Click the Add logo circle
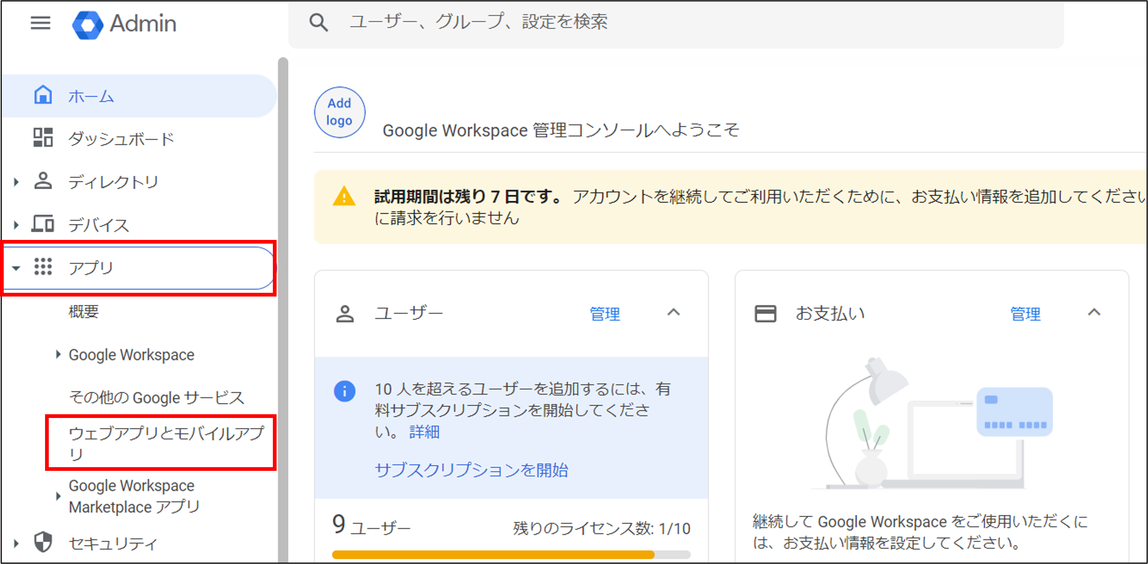The image size is (1148, 564). (339, 112)
